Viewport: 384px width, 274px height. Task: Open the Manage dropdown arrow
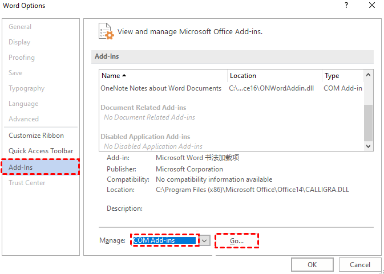[205, 240]
